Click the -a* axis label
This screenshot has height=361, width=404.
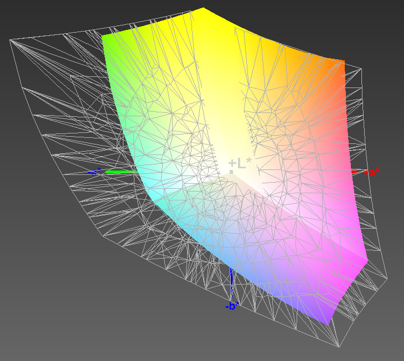click(x=95, y=172)
